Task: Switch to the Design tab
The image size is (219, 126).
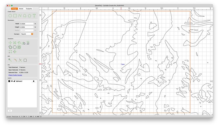Action: pos(14,9)
